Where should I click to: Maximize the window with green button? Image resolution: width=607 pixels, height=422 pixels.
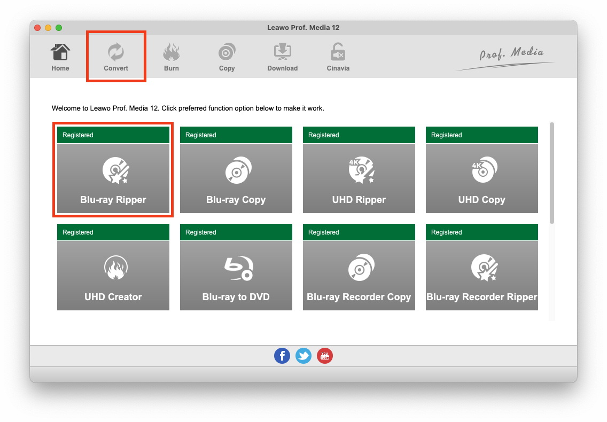click(x=59, y=27)
